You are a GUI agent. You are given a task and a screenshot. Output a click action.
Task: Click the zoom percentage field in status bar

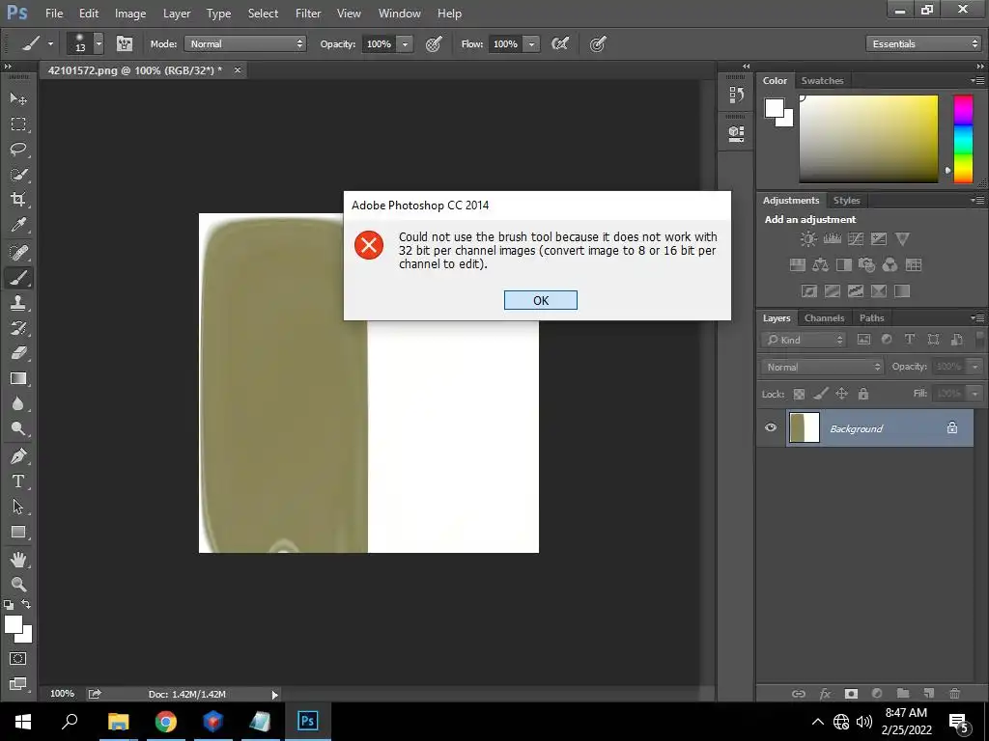click(62, 694)
